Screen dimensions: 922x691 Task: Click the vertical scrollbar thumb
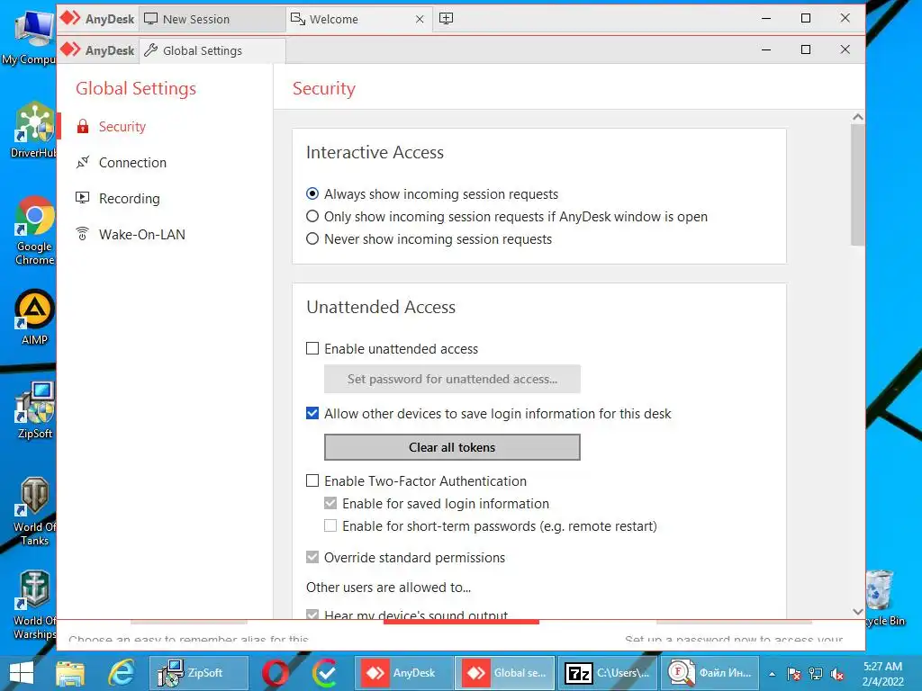[858, 185]
